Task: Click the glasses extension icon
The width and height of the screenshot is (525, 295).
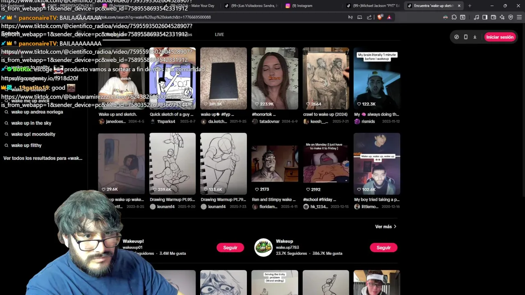Action: (445, 17)
